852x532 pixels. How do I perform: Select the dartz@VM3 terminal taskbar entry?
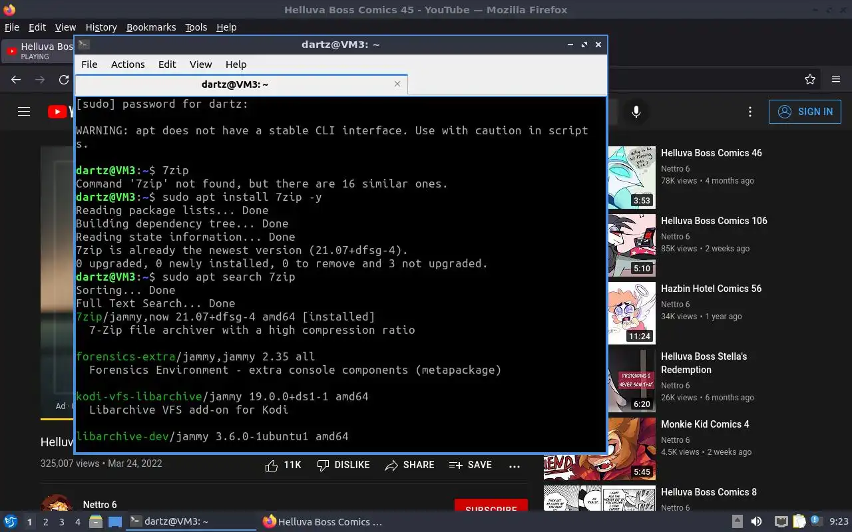click(x=191, y=521)
